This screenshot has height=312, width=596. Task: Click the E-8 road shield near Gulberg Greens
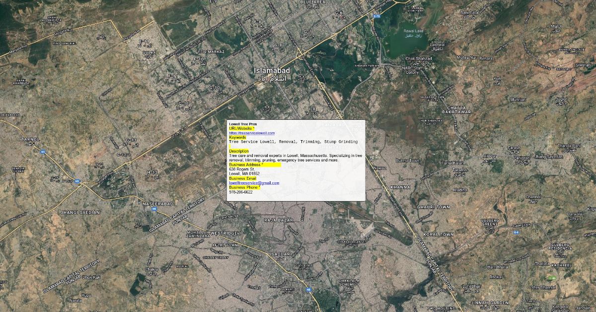tap(517, 232)
